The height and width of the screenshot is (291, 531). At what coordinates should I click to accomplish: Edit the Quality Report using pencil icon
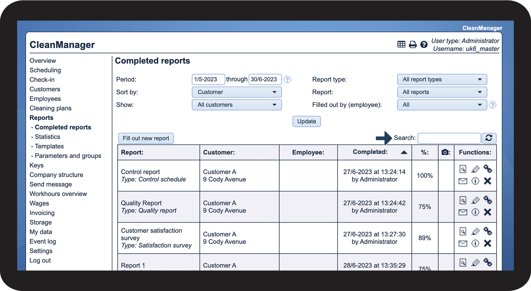coord(475,200)
